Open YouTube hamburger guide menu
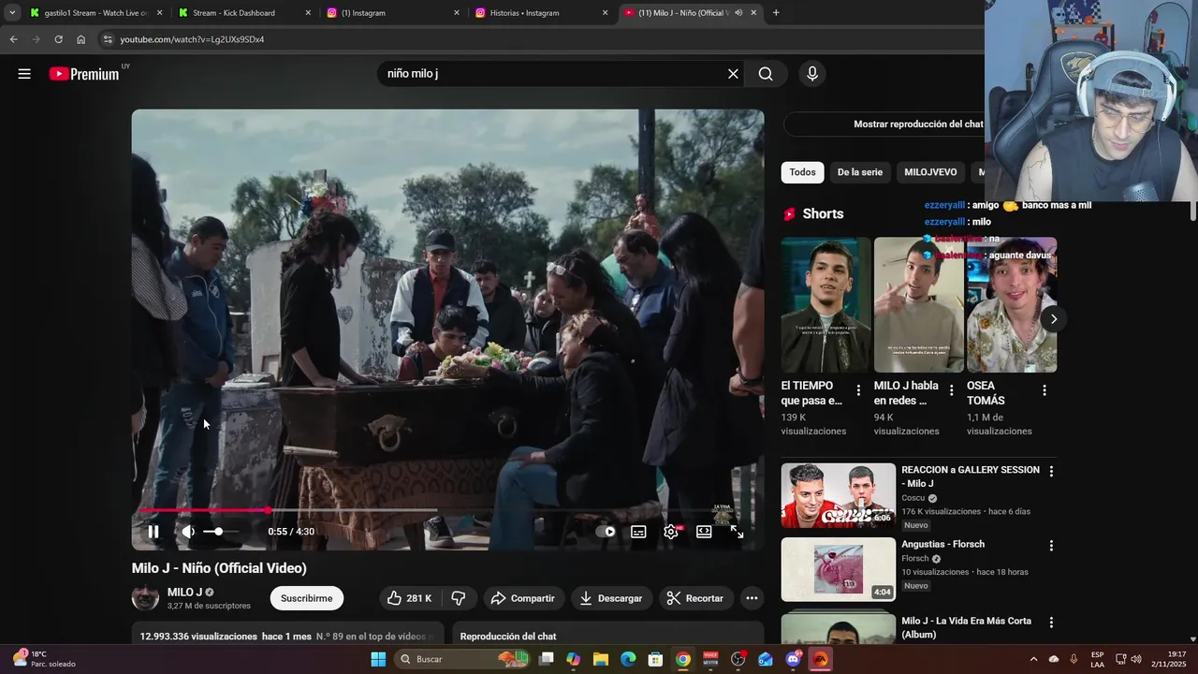Screen dimensions: 1198x674 [24, 74]
